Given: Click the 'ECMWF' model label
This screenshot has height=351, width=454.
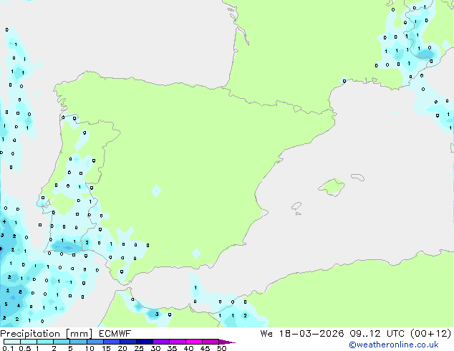Looking at the screenshot, I should [x=115, y=334].
